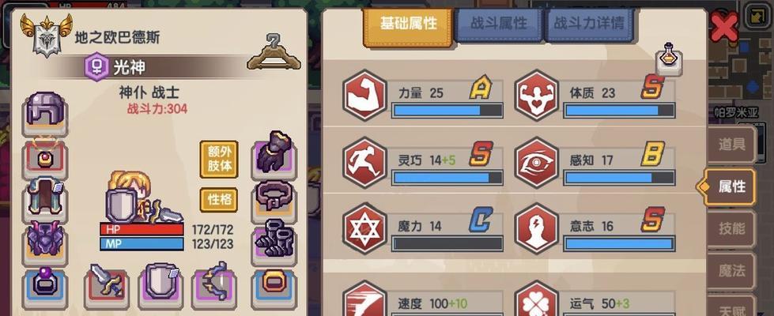Open the outfit hanger icon
This screenshot has width=774, height=316.
click(x=274, y=52)
